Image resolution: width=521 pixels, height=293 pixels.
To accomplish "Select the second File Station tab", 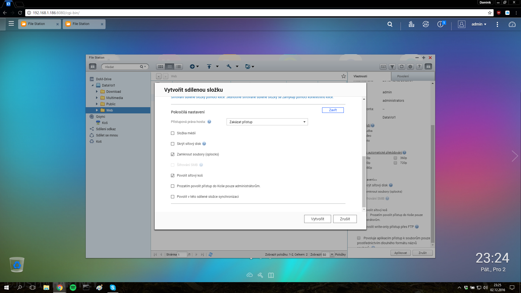I will point(81,24).
